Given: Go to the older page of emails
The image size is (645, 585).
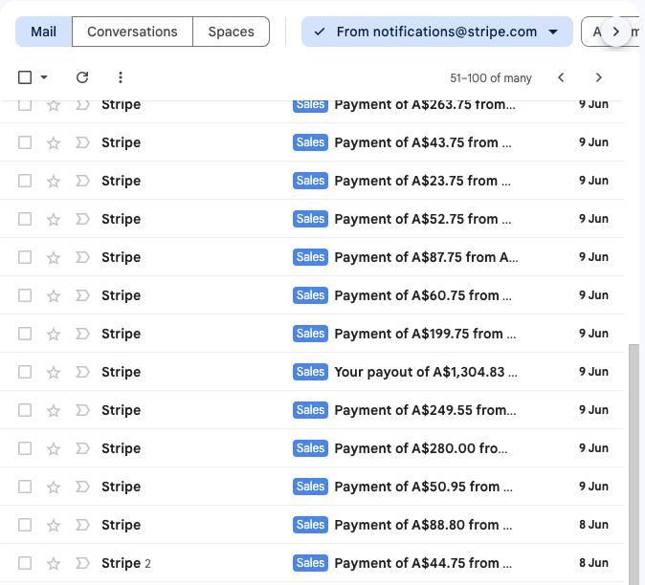Looking at the screenshot, I should [x=599, y=77].
